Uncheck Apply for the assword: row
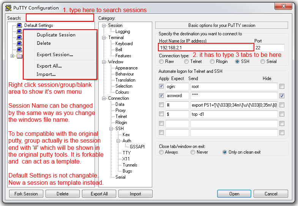The width and height of the screenshot is (298, 206). [161, 96]
